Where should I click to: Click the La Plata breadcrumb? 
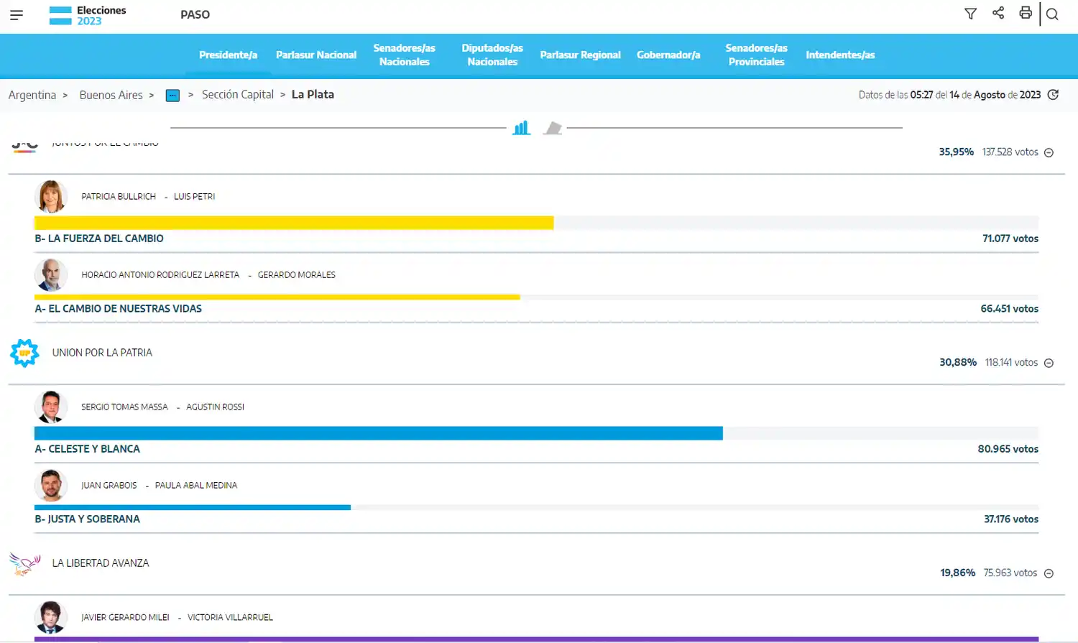point(313,94)
